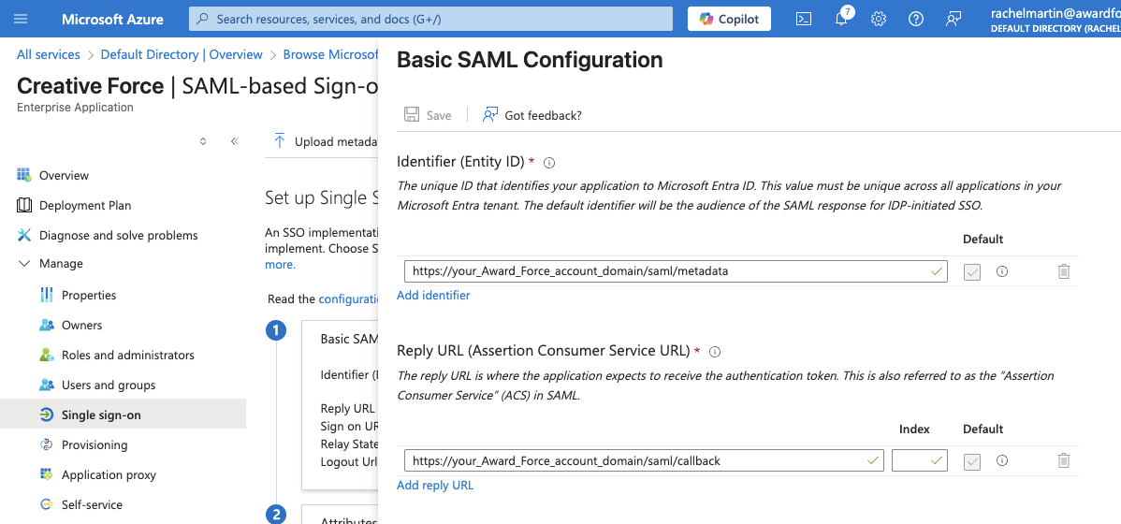1121x524 pixels.
Task: Click Add identifier
Action: (433, 295)
